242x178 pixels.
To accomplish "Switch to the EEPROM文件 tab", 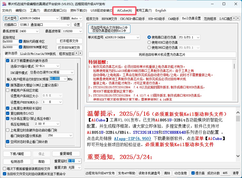I will pyautogui.click(x=109, y=19).
